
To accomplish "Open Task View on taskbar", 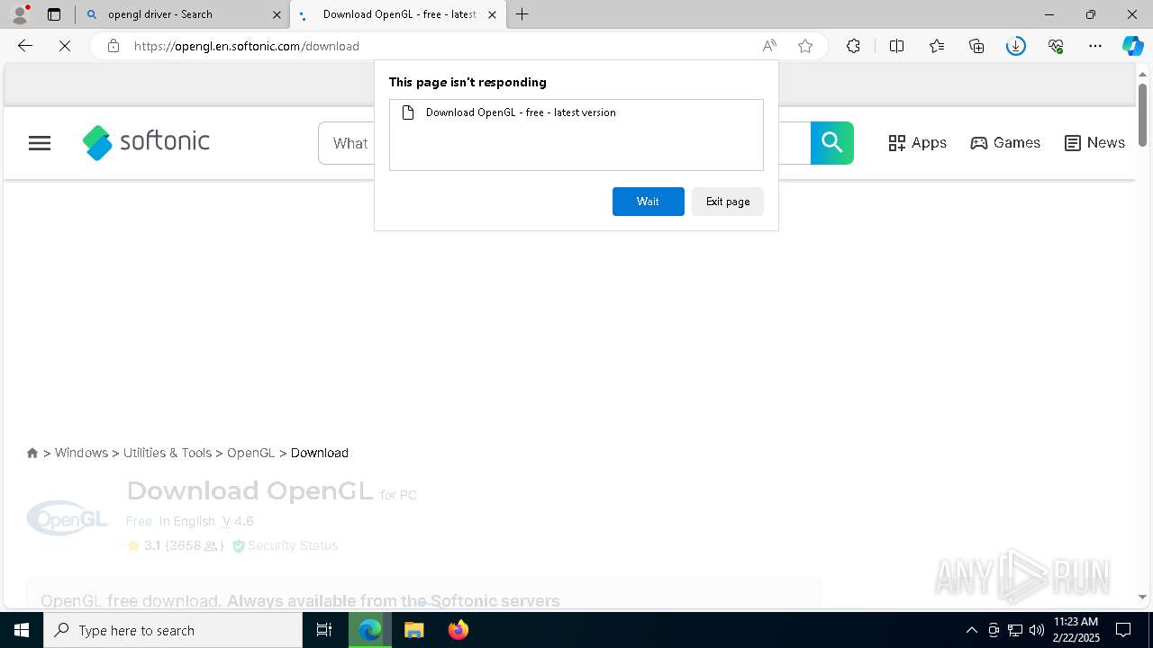I will click(x=324, y=630).
